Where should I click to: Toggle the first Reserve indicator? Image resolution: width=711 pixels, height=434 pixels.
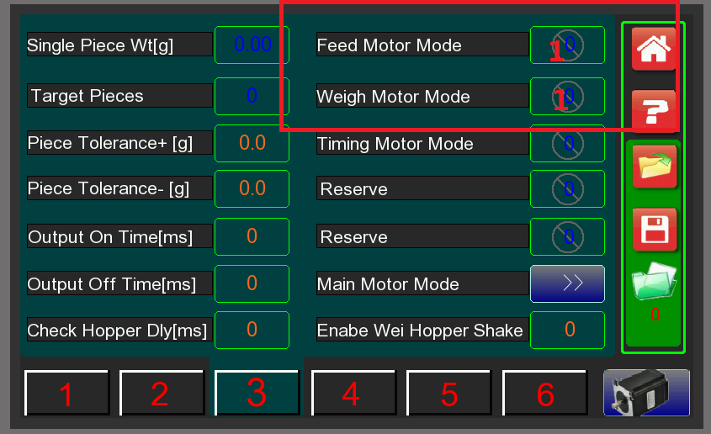(567, 189)
